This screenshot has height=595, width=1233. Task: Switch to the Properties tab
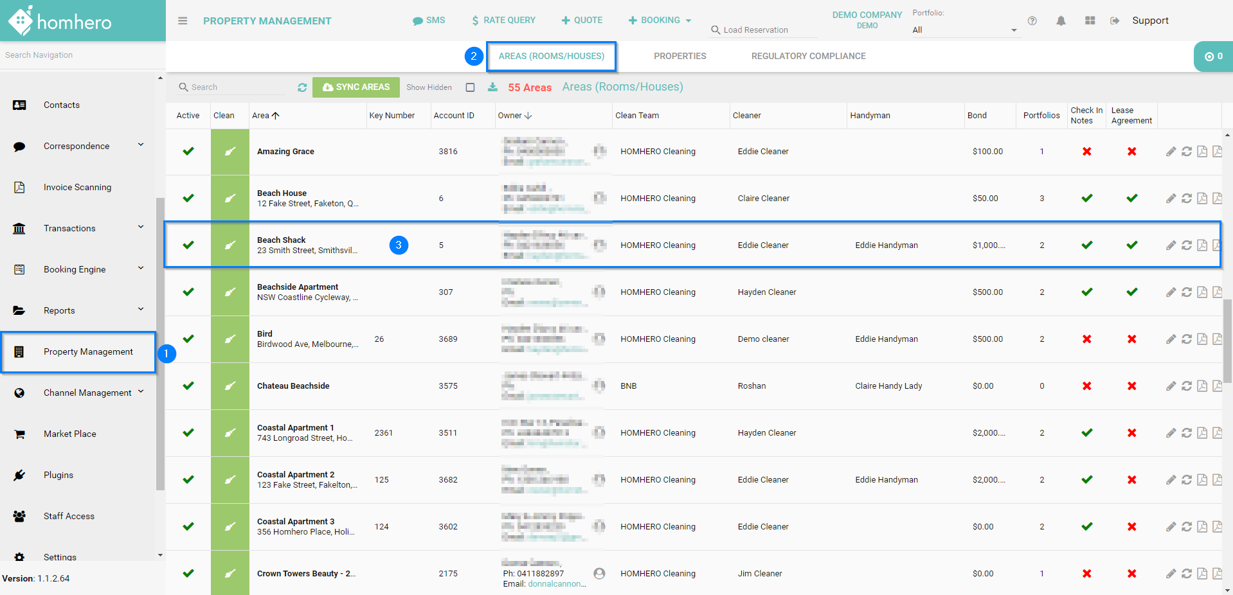click(679, 56)
